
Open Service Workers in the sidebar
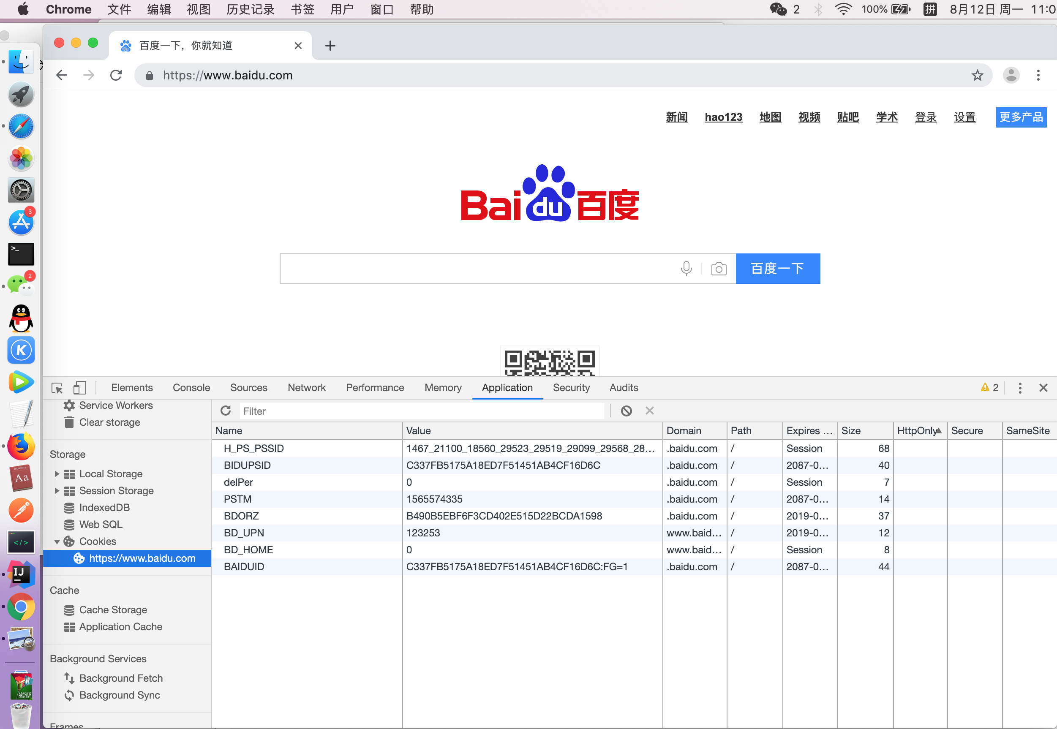pyautogui.click(x=116, y=405)
